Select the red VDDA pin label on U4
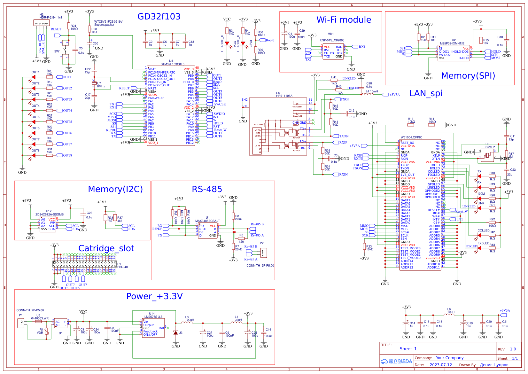Viewport: 528px width, 374px height. click(153, 95)
